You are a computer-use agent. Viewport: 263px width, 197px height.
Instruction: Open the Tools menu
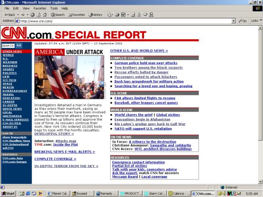tap(54, 8)
